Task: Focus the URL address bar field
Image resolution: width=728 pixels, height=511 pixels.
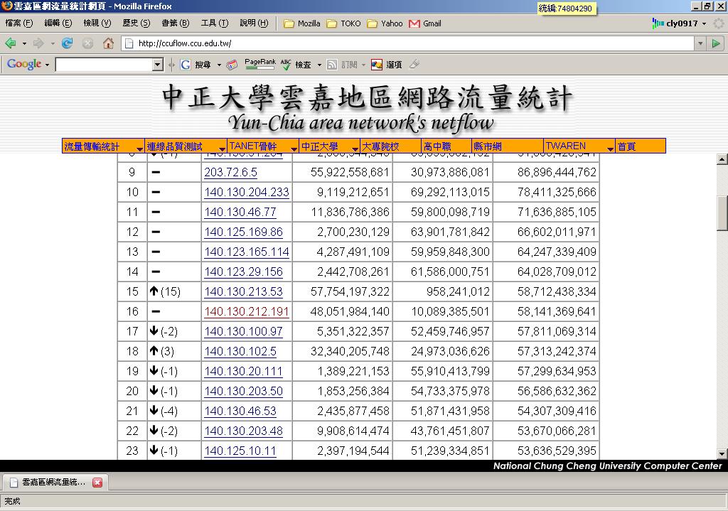Action: 409,43
